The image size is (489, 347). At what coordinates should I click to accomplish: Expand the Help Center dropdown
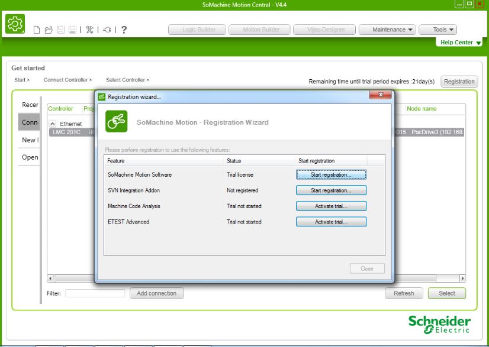click(x=461, y=43)
